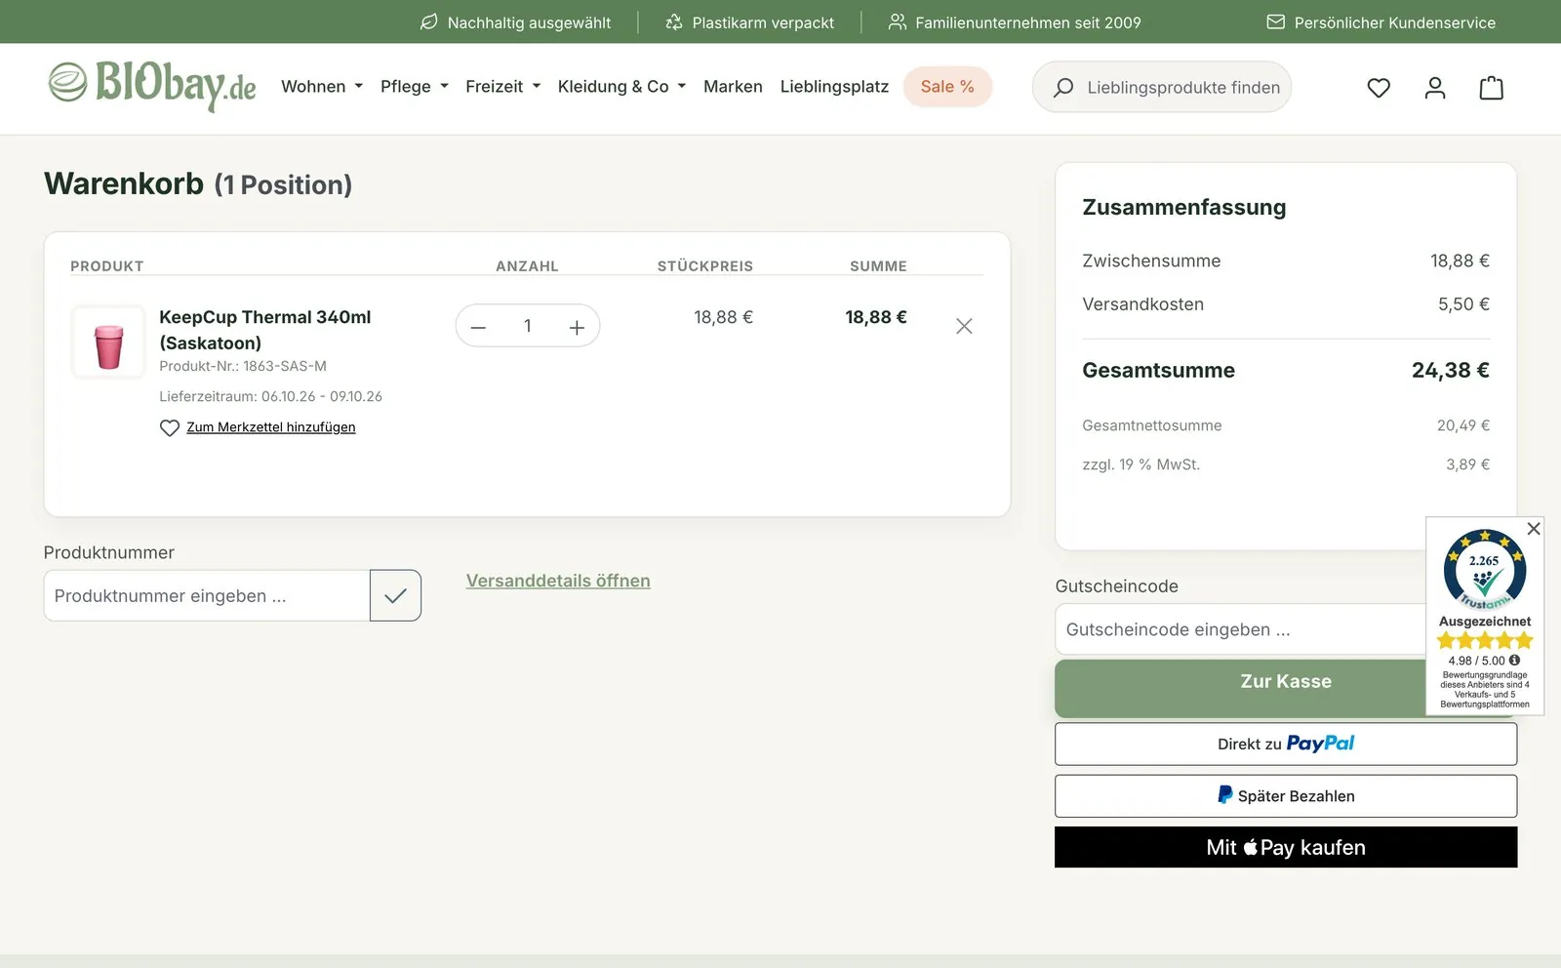
Task: Click the Gutscheincode eingeben field
Action: pos(1241,629)
